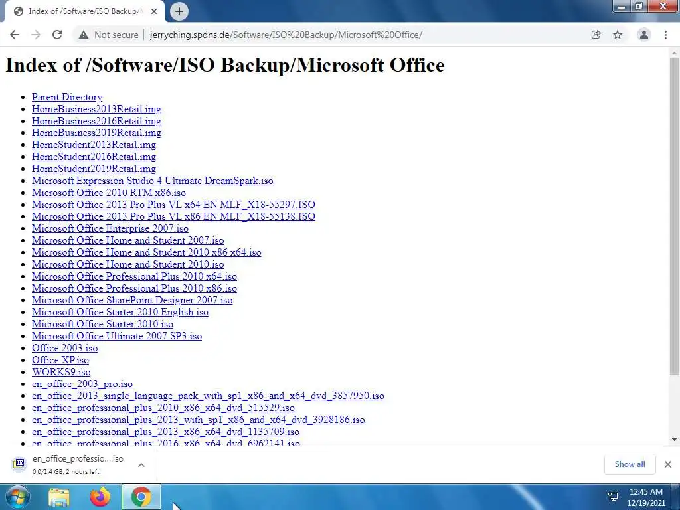Image resolution: width=680 pixels, height=510 pixels.
Task: Bookmark this page with the star icon
Action: tap(618, 35)
